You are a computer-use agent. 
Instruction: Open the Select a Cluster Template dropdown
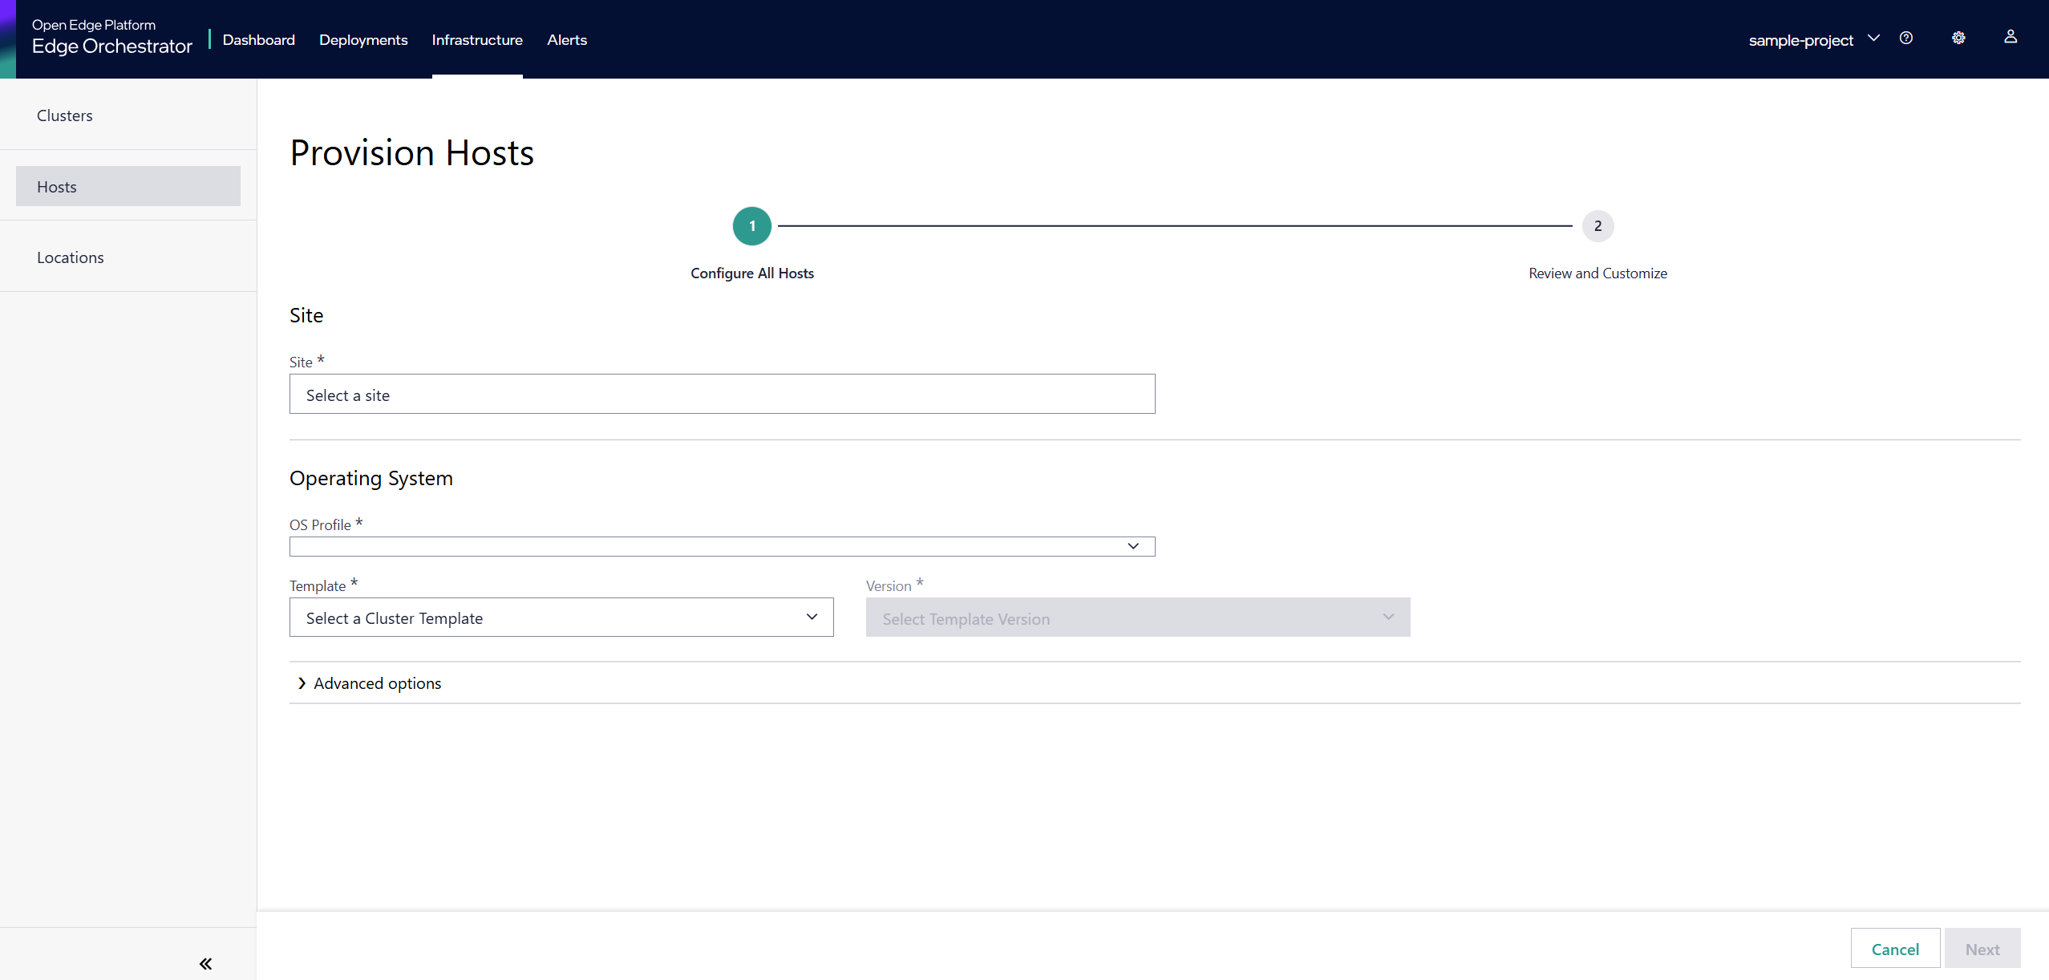coord(561,618)
